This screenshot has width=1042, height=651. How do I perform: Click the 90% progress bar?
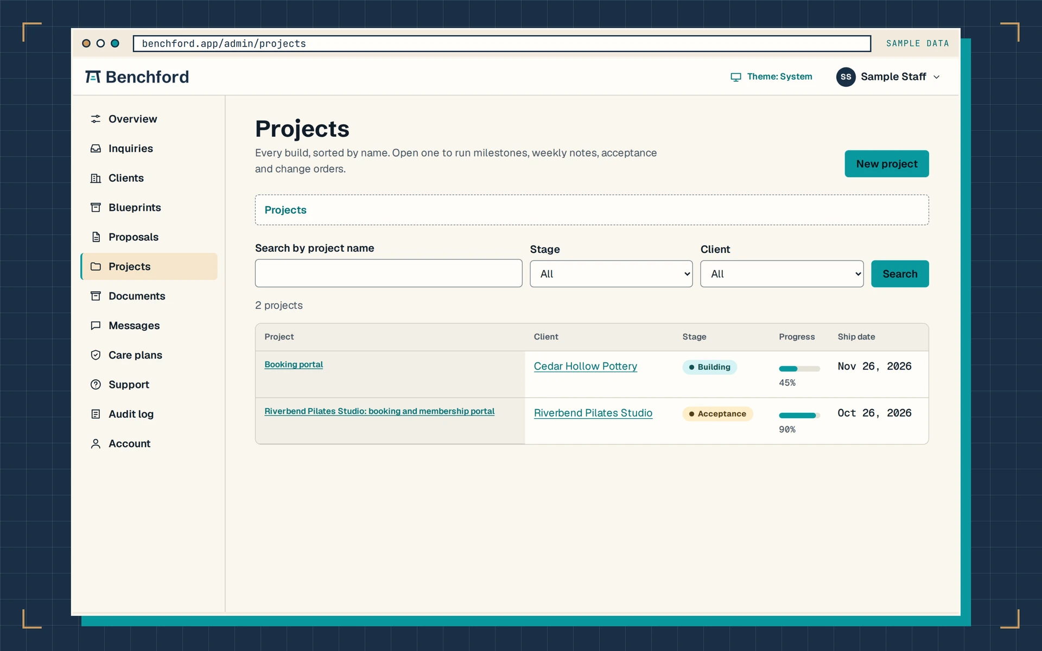[x=799, y=416]
